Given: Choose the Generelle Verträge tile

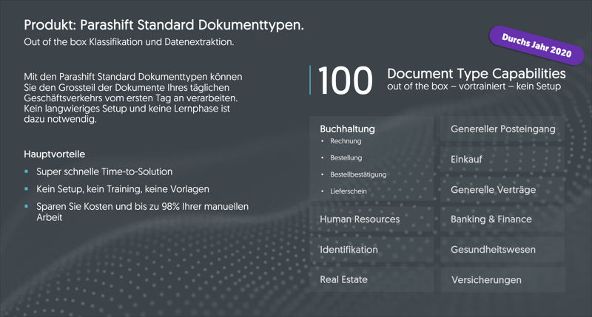Looking at the screenshot, I should (x=502, y=189).
